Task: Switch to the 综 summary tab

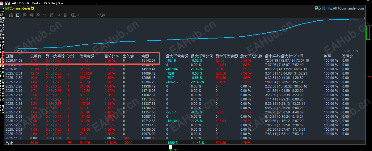Action: (x=11, y=15)
